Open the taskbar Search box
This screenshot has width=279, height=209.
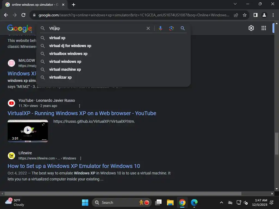click(x=122, y=202)
